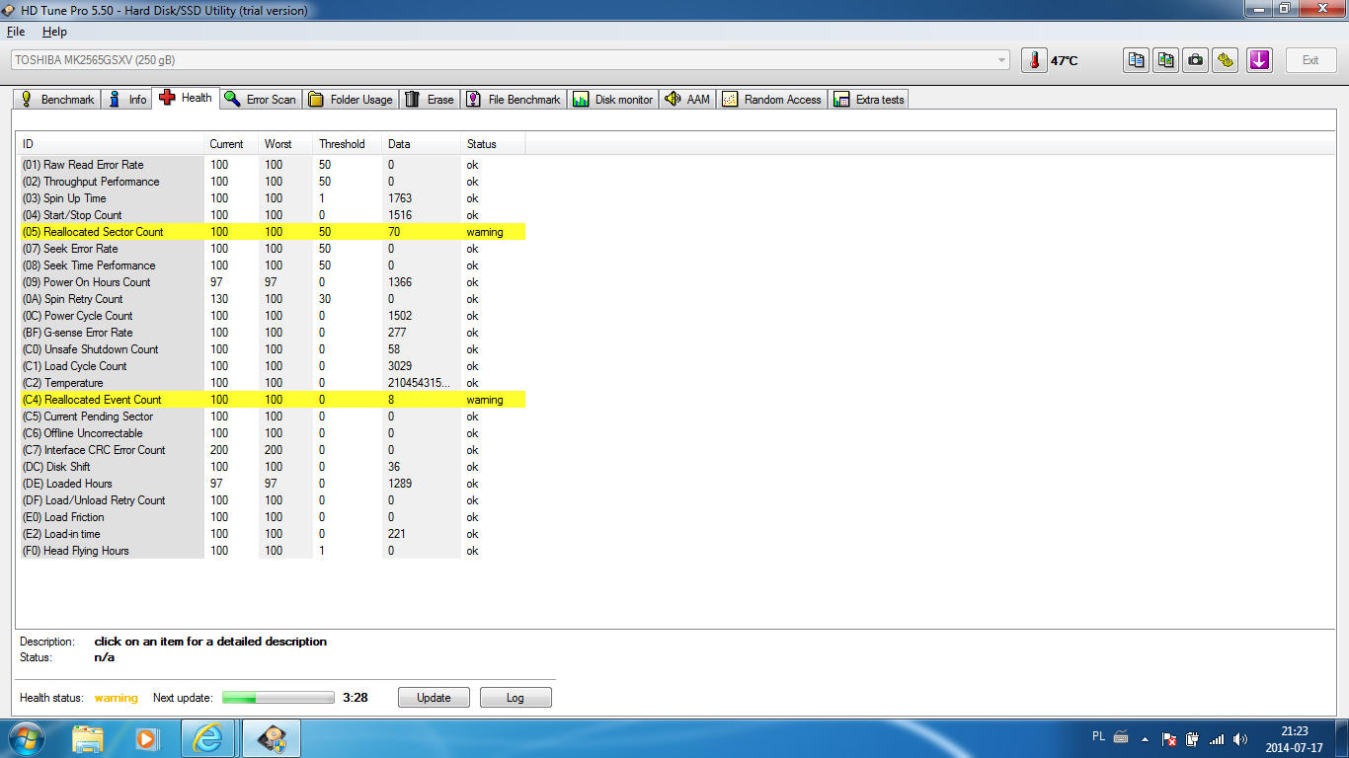This screenshot has width=1349, height=758.
Task: Select the Load/Unload Retry Count row
Action: pos(273,500)
